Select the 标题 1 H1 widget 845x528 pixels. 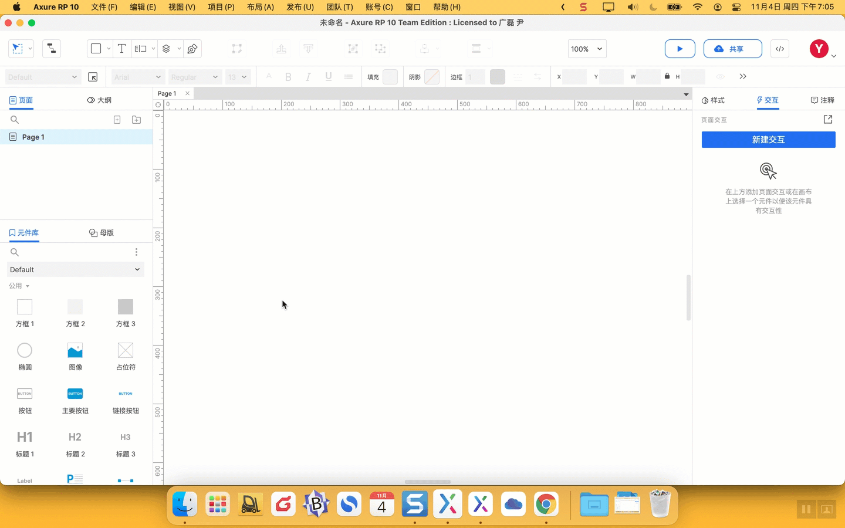point(25,444)
